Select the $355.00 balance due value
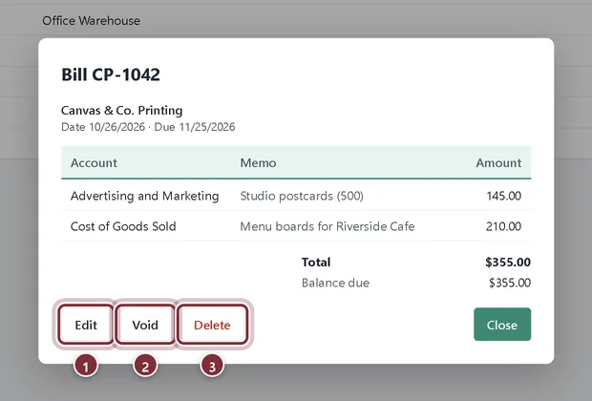Viewport: 592px width, 401px height. (510, 283)
